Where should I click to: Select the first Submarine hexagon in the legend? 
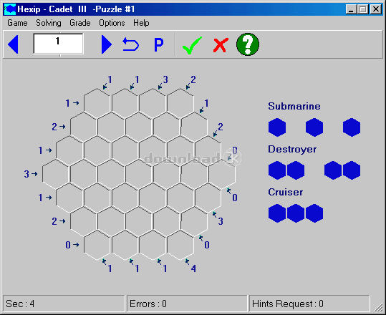277,127
